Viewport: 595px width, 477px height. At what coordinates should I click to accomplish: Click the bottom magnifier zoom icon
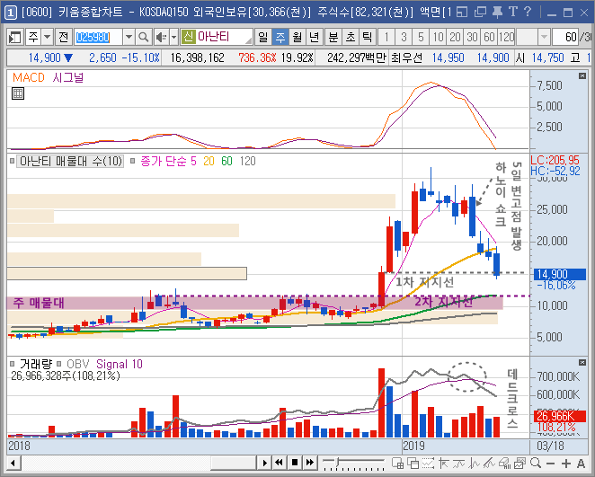[x=536, y=463]
